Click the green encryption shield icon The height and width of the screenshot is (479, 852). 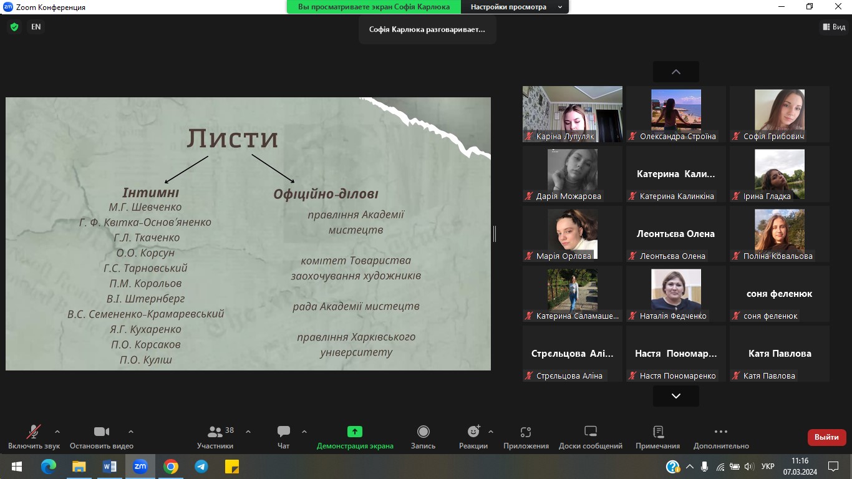click(14, 27)
